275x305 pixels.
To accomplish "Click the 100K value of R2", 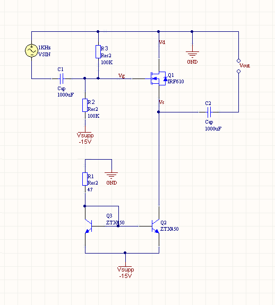I will pos(93,116).
